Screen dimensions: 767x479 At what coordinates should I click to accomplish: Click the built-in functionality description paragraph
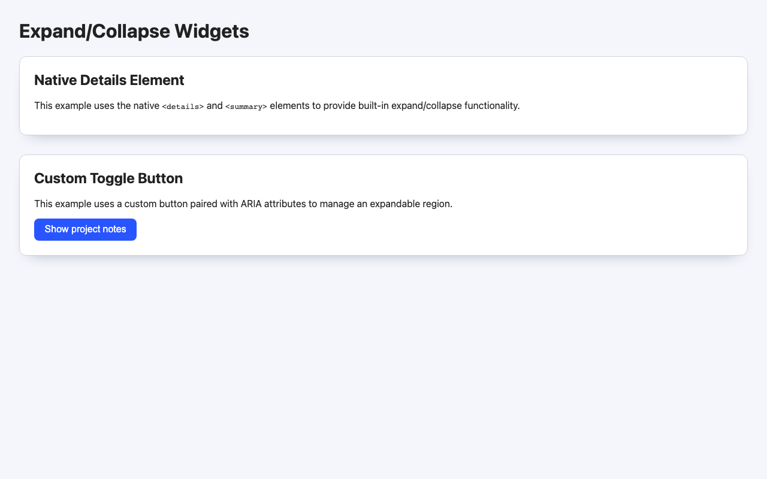coord(277,106)
